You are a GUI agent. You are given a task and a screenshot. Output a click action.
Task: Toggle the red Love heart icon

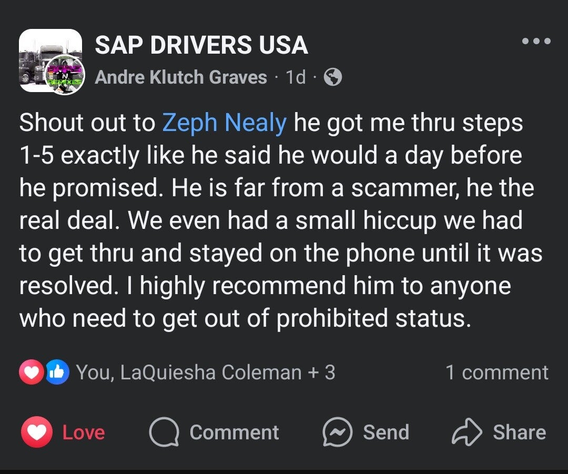(x=36, y=432)
